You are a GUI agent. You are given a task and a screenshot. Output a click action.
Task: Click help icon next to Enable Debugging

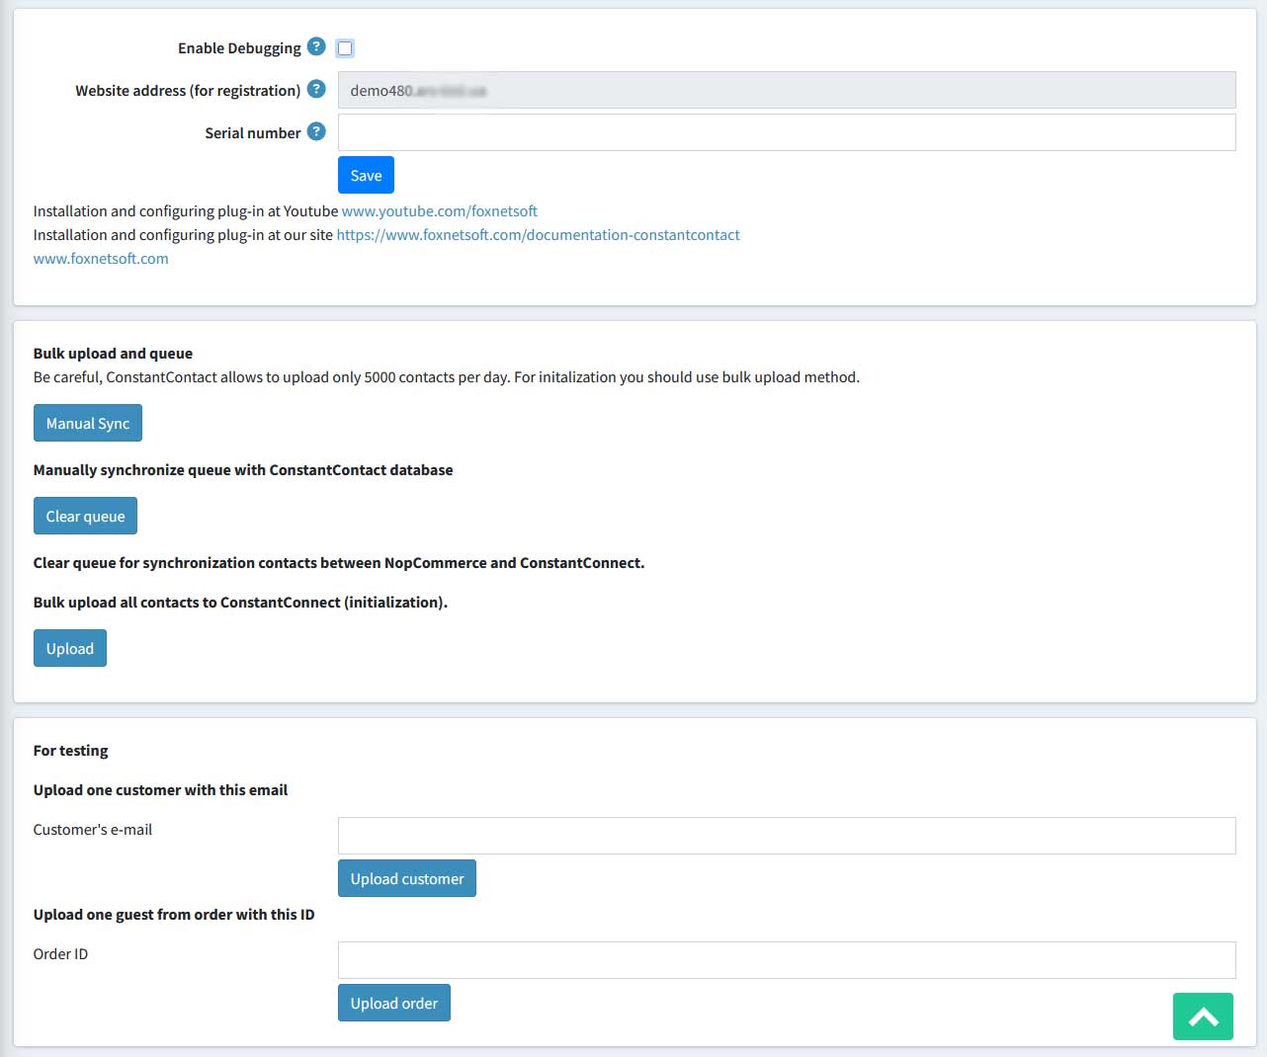[316, 46]
